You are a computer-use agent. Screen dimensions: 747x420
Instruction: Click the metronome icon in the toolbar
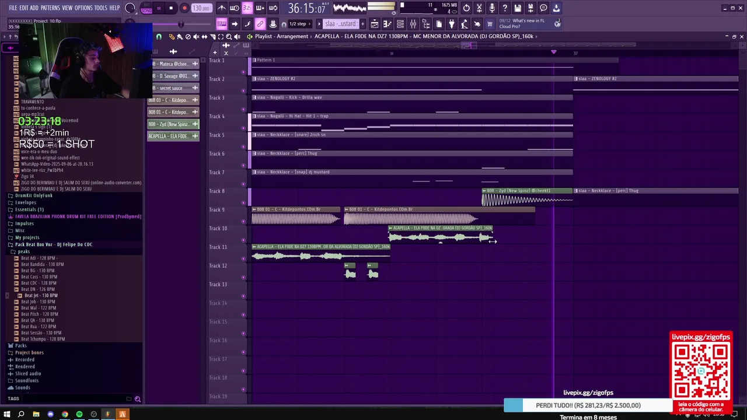pos(222,8)
